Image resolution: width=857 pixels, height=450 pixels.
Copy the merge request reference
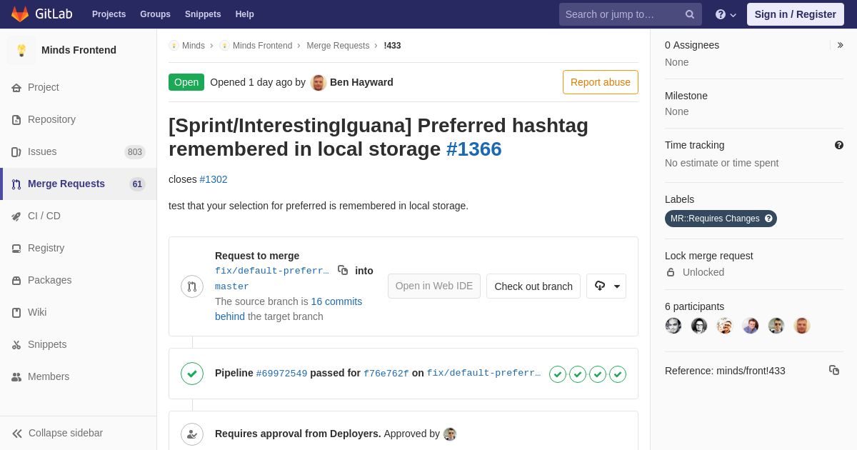pos(833,370)
